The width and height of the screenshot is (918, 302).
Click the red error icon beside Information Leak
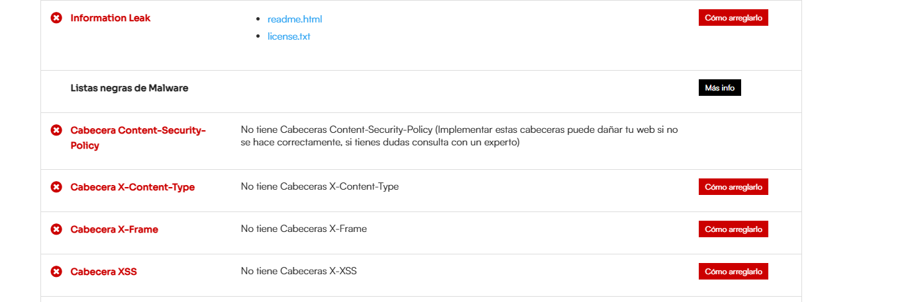point(56,18)
